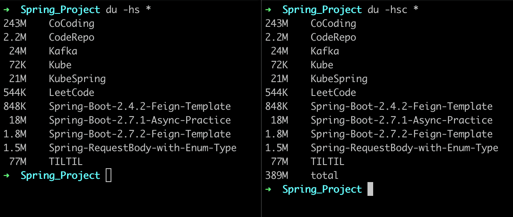
Task: Click Spring-Boot-2.4.2-Feign-Template in right pane
Action: 402,106
